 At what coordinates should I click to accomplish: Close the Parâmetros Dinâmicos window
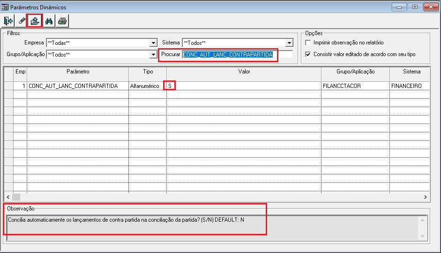click(x=431, y=7)
